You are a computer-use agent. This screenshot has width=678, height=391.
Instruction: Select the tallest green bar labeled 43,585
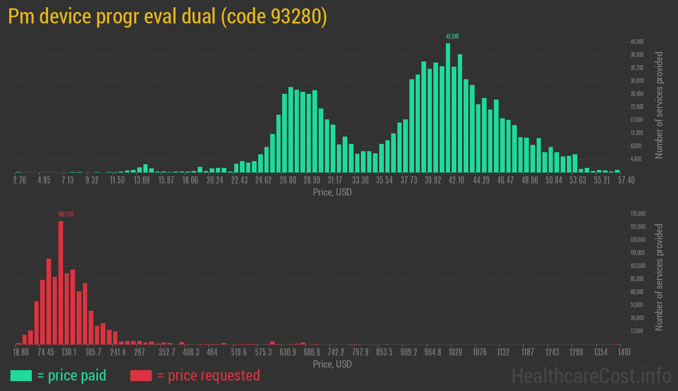(448, 104)
